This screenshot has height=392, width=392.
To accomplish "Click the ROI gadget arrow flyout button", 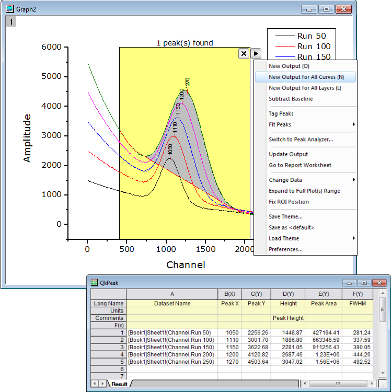I will 256,53.
